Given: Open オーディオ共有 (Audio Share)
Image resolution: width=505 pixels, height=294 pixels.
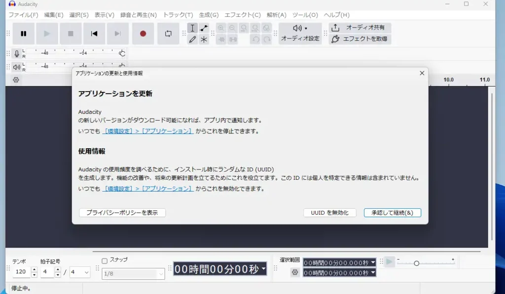Looking at the screenshot, I should (360, 28).
